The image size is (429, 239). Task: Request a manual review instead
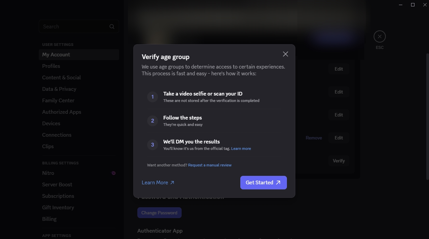[210, 165]
